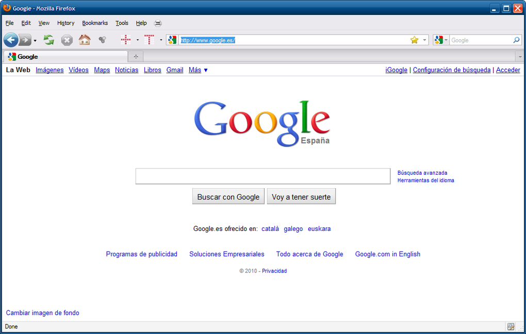Image resolution: width=526 pixels, height=334 pixels.
Task: Select the Google tab
Action: (66, 57)
